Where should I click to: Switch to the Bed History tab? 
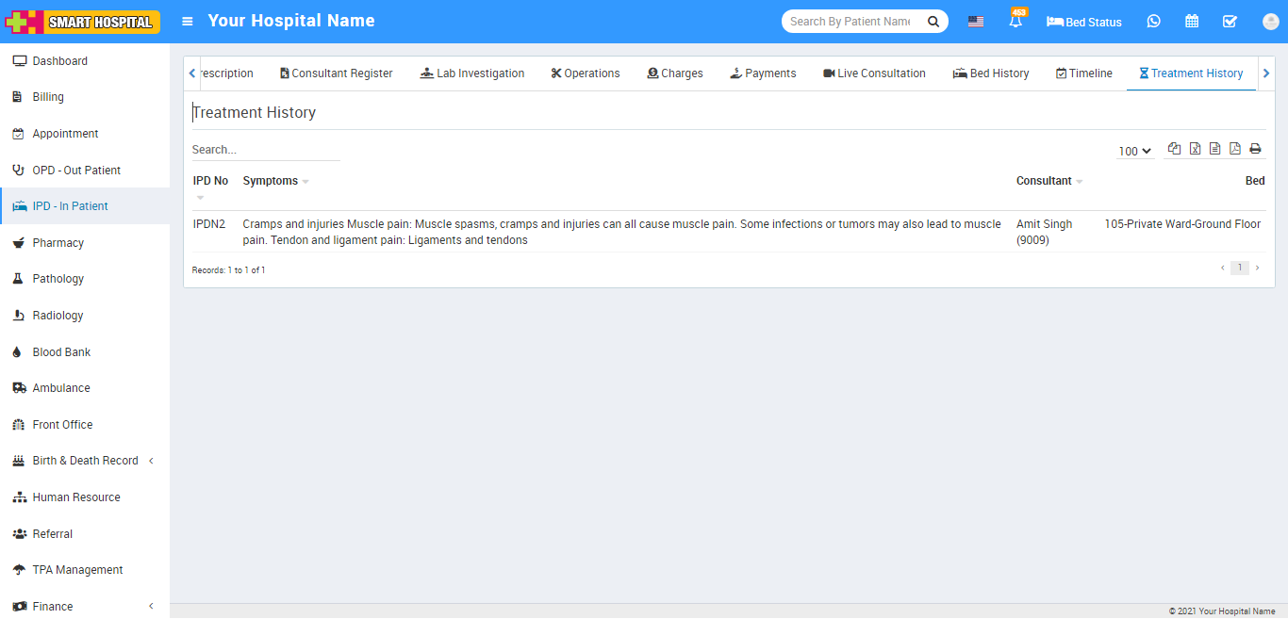click(991, 73)
